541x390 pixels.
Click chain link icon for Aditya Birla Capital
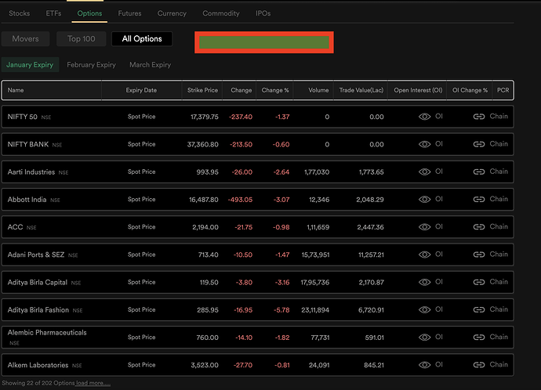(479, 282)
